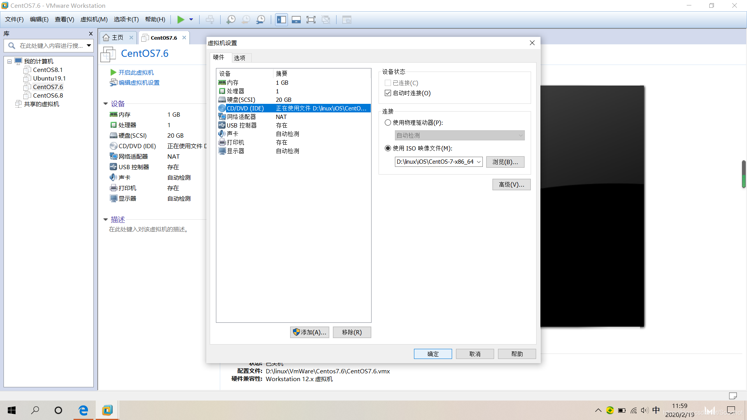Open the power options dropdown arrow beside play
This screenshot has height=420, width=747.
[x=191, y=19]
